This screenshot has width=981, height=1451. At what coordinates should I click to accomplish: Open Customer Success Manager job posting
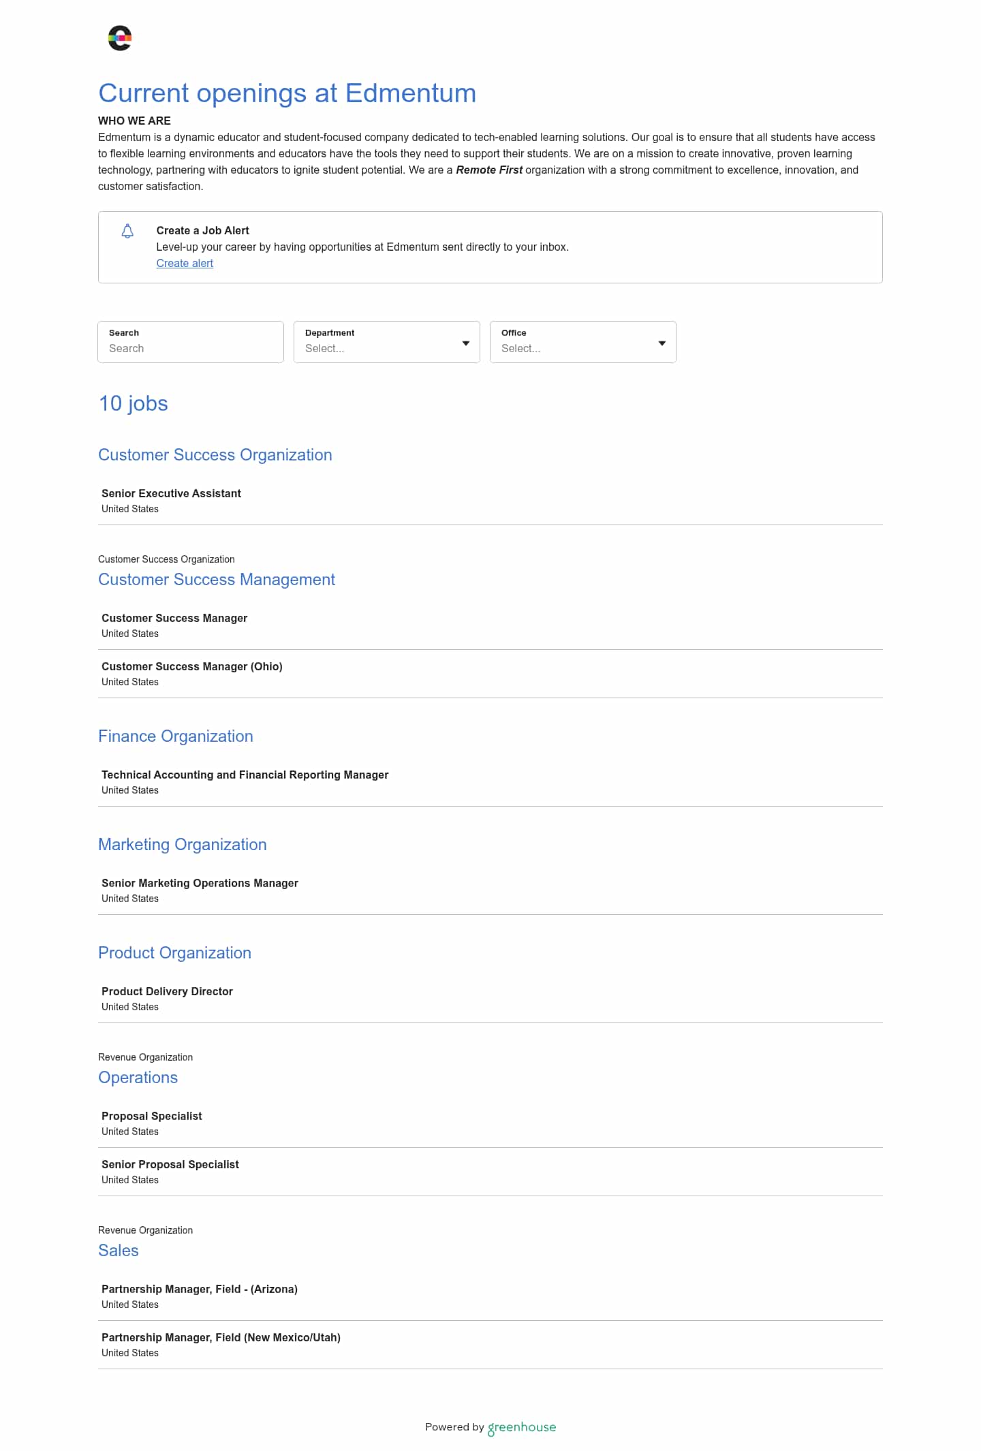pos(490,625)
